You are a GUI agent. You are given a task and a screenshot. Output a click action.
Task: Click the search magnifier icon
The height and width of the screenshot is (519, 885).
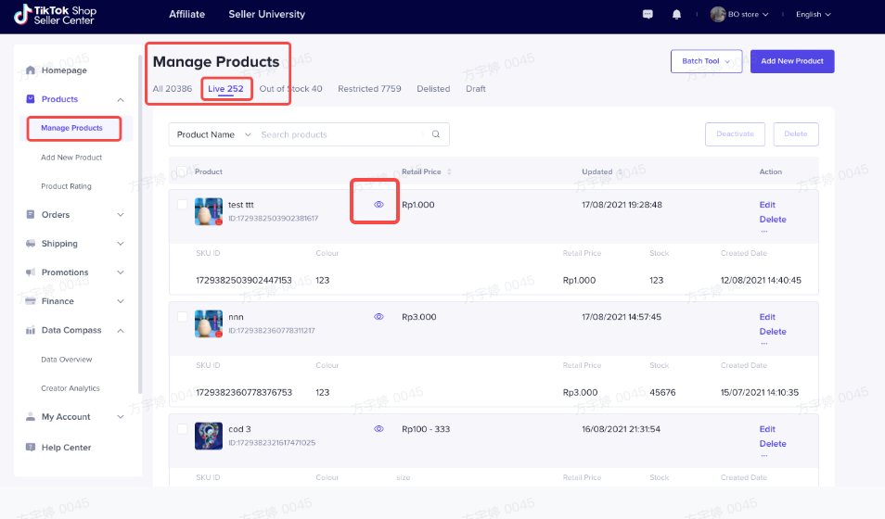pos(436,134)
